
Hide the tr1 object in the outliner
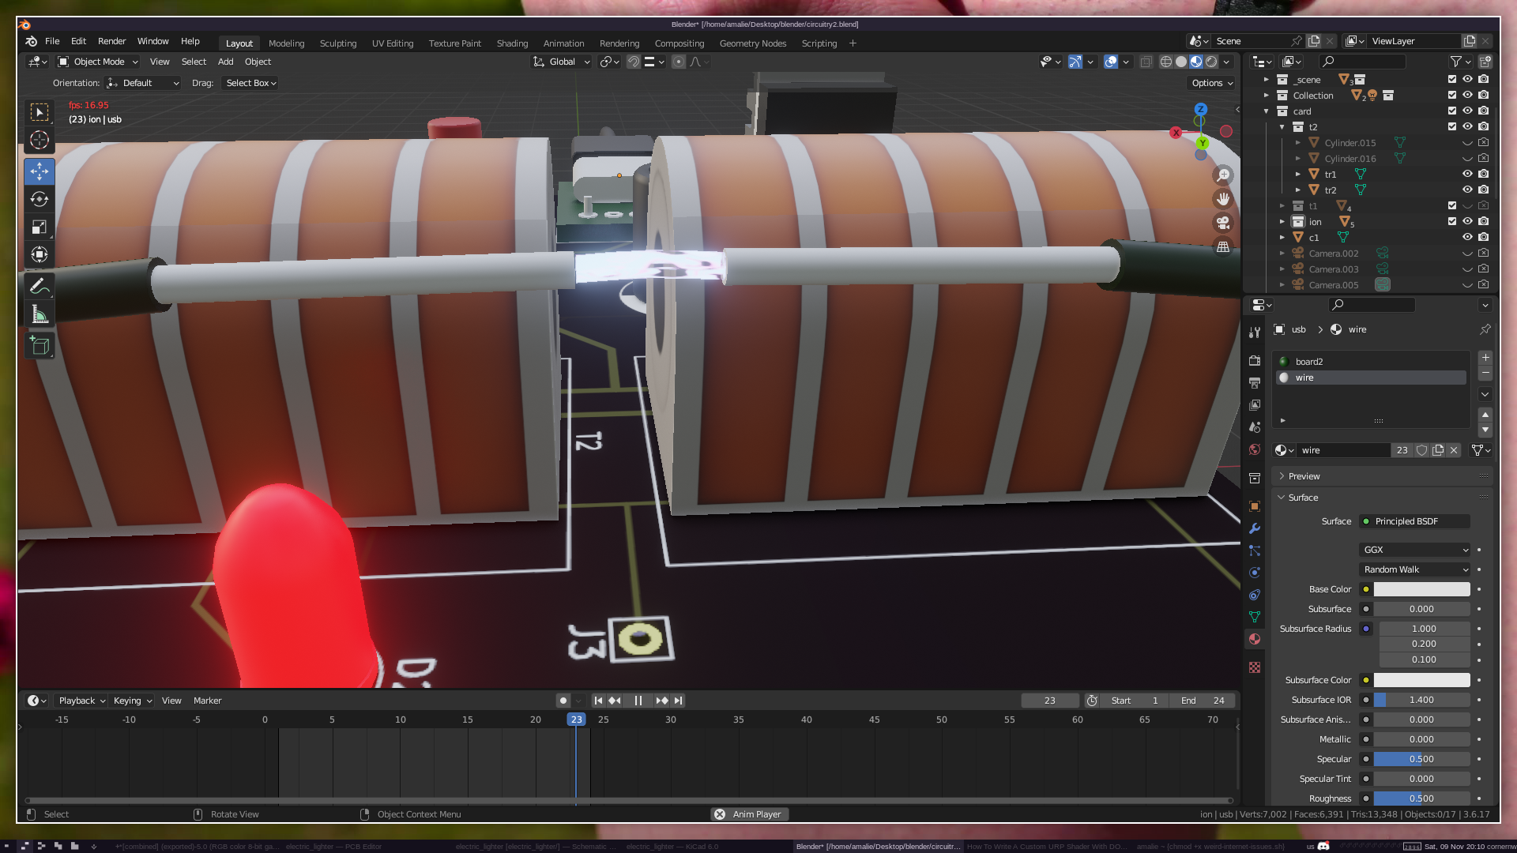(1467, 174)
